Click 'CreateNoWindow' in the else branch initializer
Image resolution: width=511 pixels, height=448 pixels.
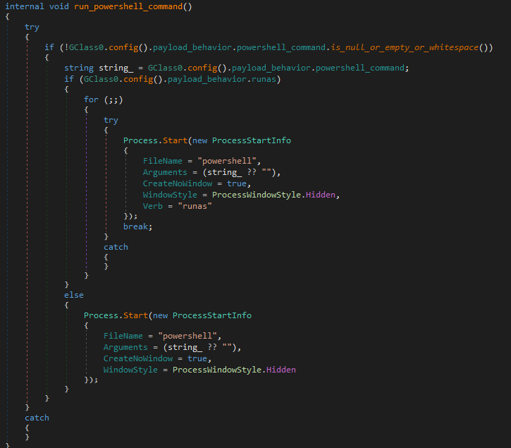tap(138, 358)
